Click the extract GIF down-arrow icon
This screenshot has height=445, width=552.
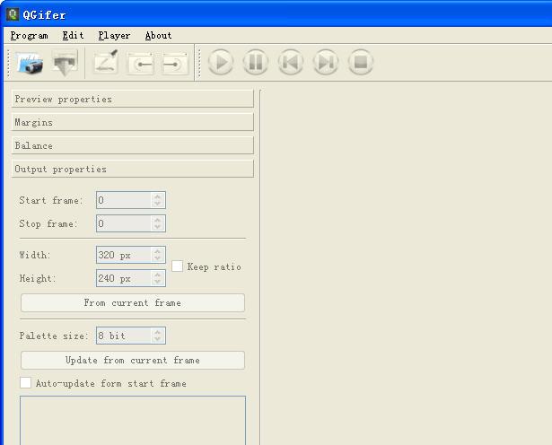[65, 63]
